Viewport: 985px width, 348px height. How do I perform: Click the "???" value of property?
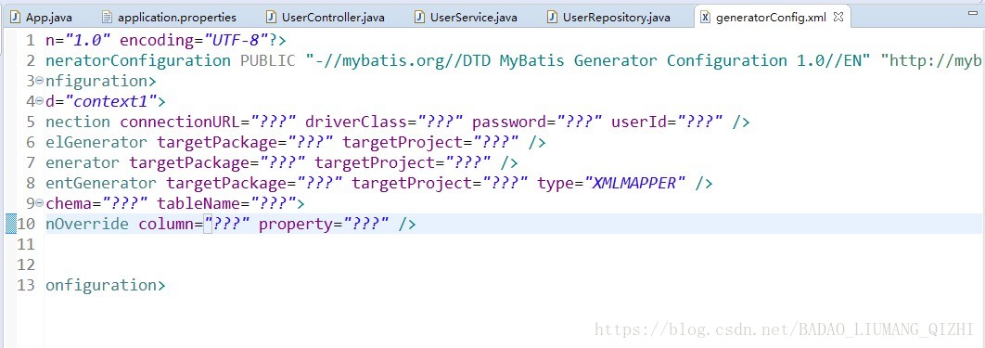366,225
